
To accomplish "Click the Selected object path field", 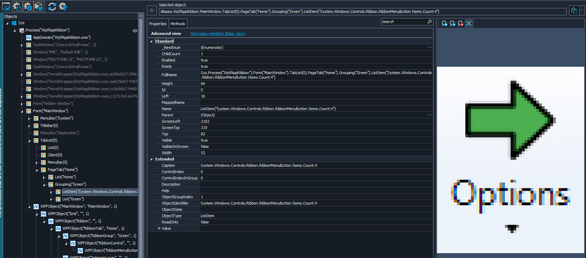I will [362, 12].
